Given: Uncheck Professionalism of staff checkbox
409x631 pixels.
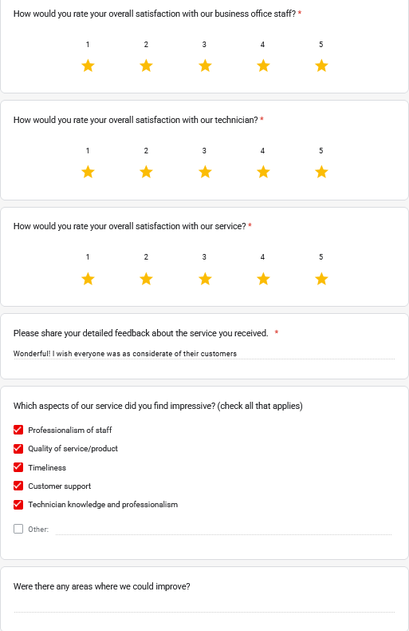Looking at the screenshot, I should [18, 430].
